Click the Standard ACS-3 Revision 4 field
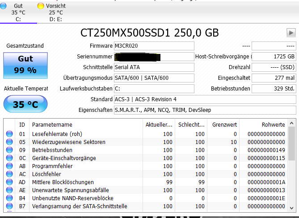The width and height of the screenshot is (299, 218). pyautogui.click(x=205, y=99)
